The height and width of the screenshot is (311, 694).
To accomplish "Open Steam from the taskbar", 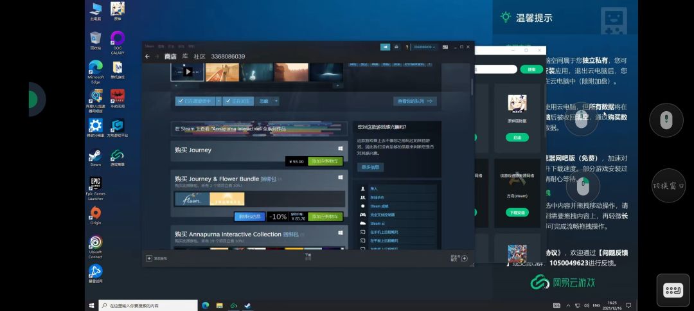I will coord(247,305).
